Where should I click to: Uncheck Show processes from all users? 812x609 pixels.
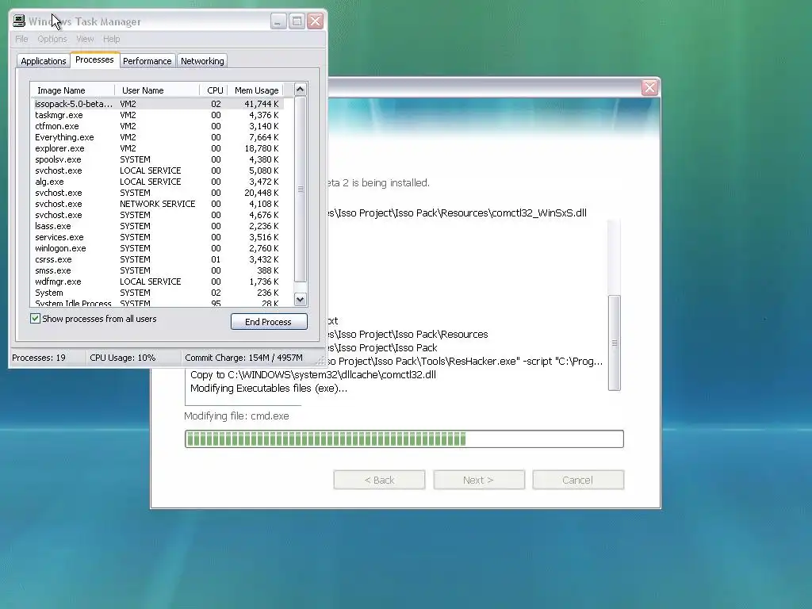35,319
